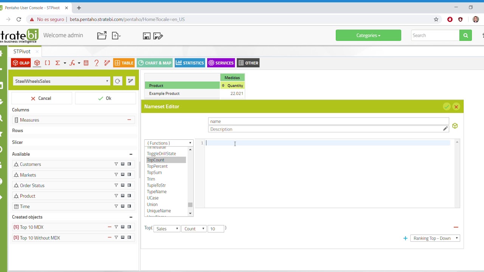Image resolution: width=484 pixels, height=272 pixels.
Task: Click the magic wand toolbar icon
Action: 107,63
